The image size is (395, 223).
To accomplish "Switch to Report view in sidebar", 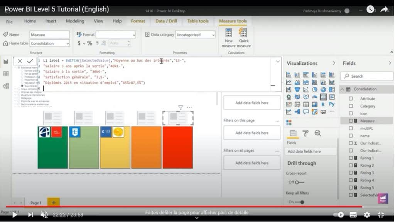I will pos(6,61).
